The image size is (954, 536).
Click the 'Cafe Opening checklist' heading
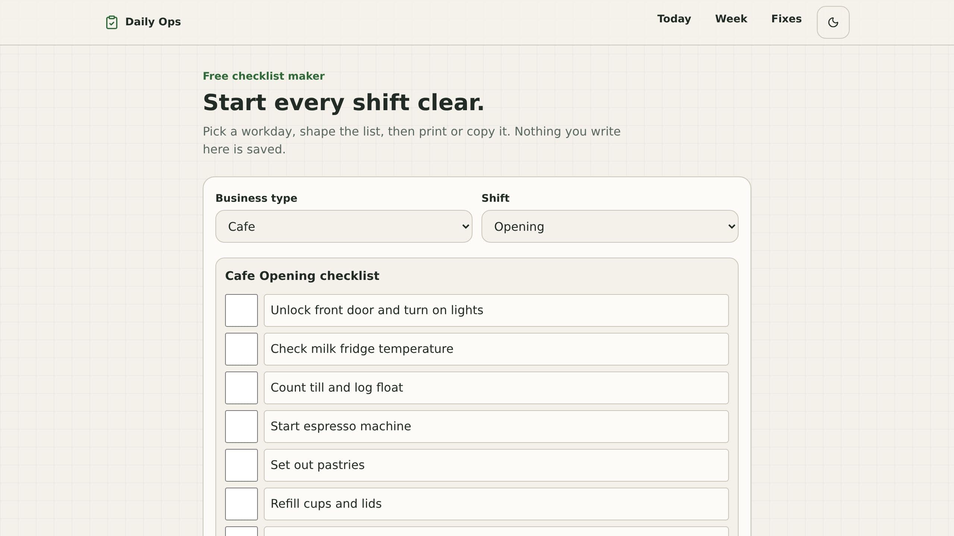[x=302, y=276]
